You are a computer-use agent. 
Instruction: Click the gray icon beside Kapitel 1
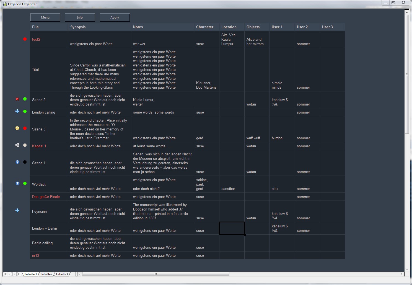(x=17, y=145)
